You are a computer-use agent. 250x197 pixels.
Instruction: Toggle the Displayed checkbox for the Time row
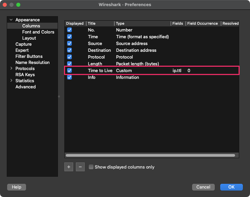pyautogui.click(x=69, y=37)
